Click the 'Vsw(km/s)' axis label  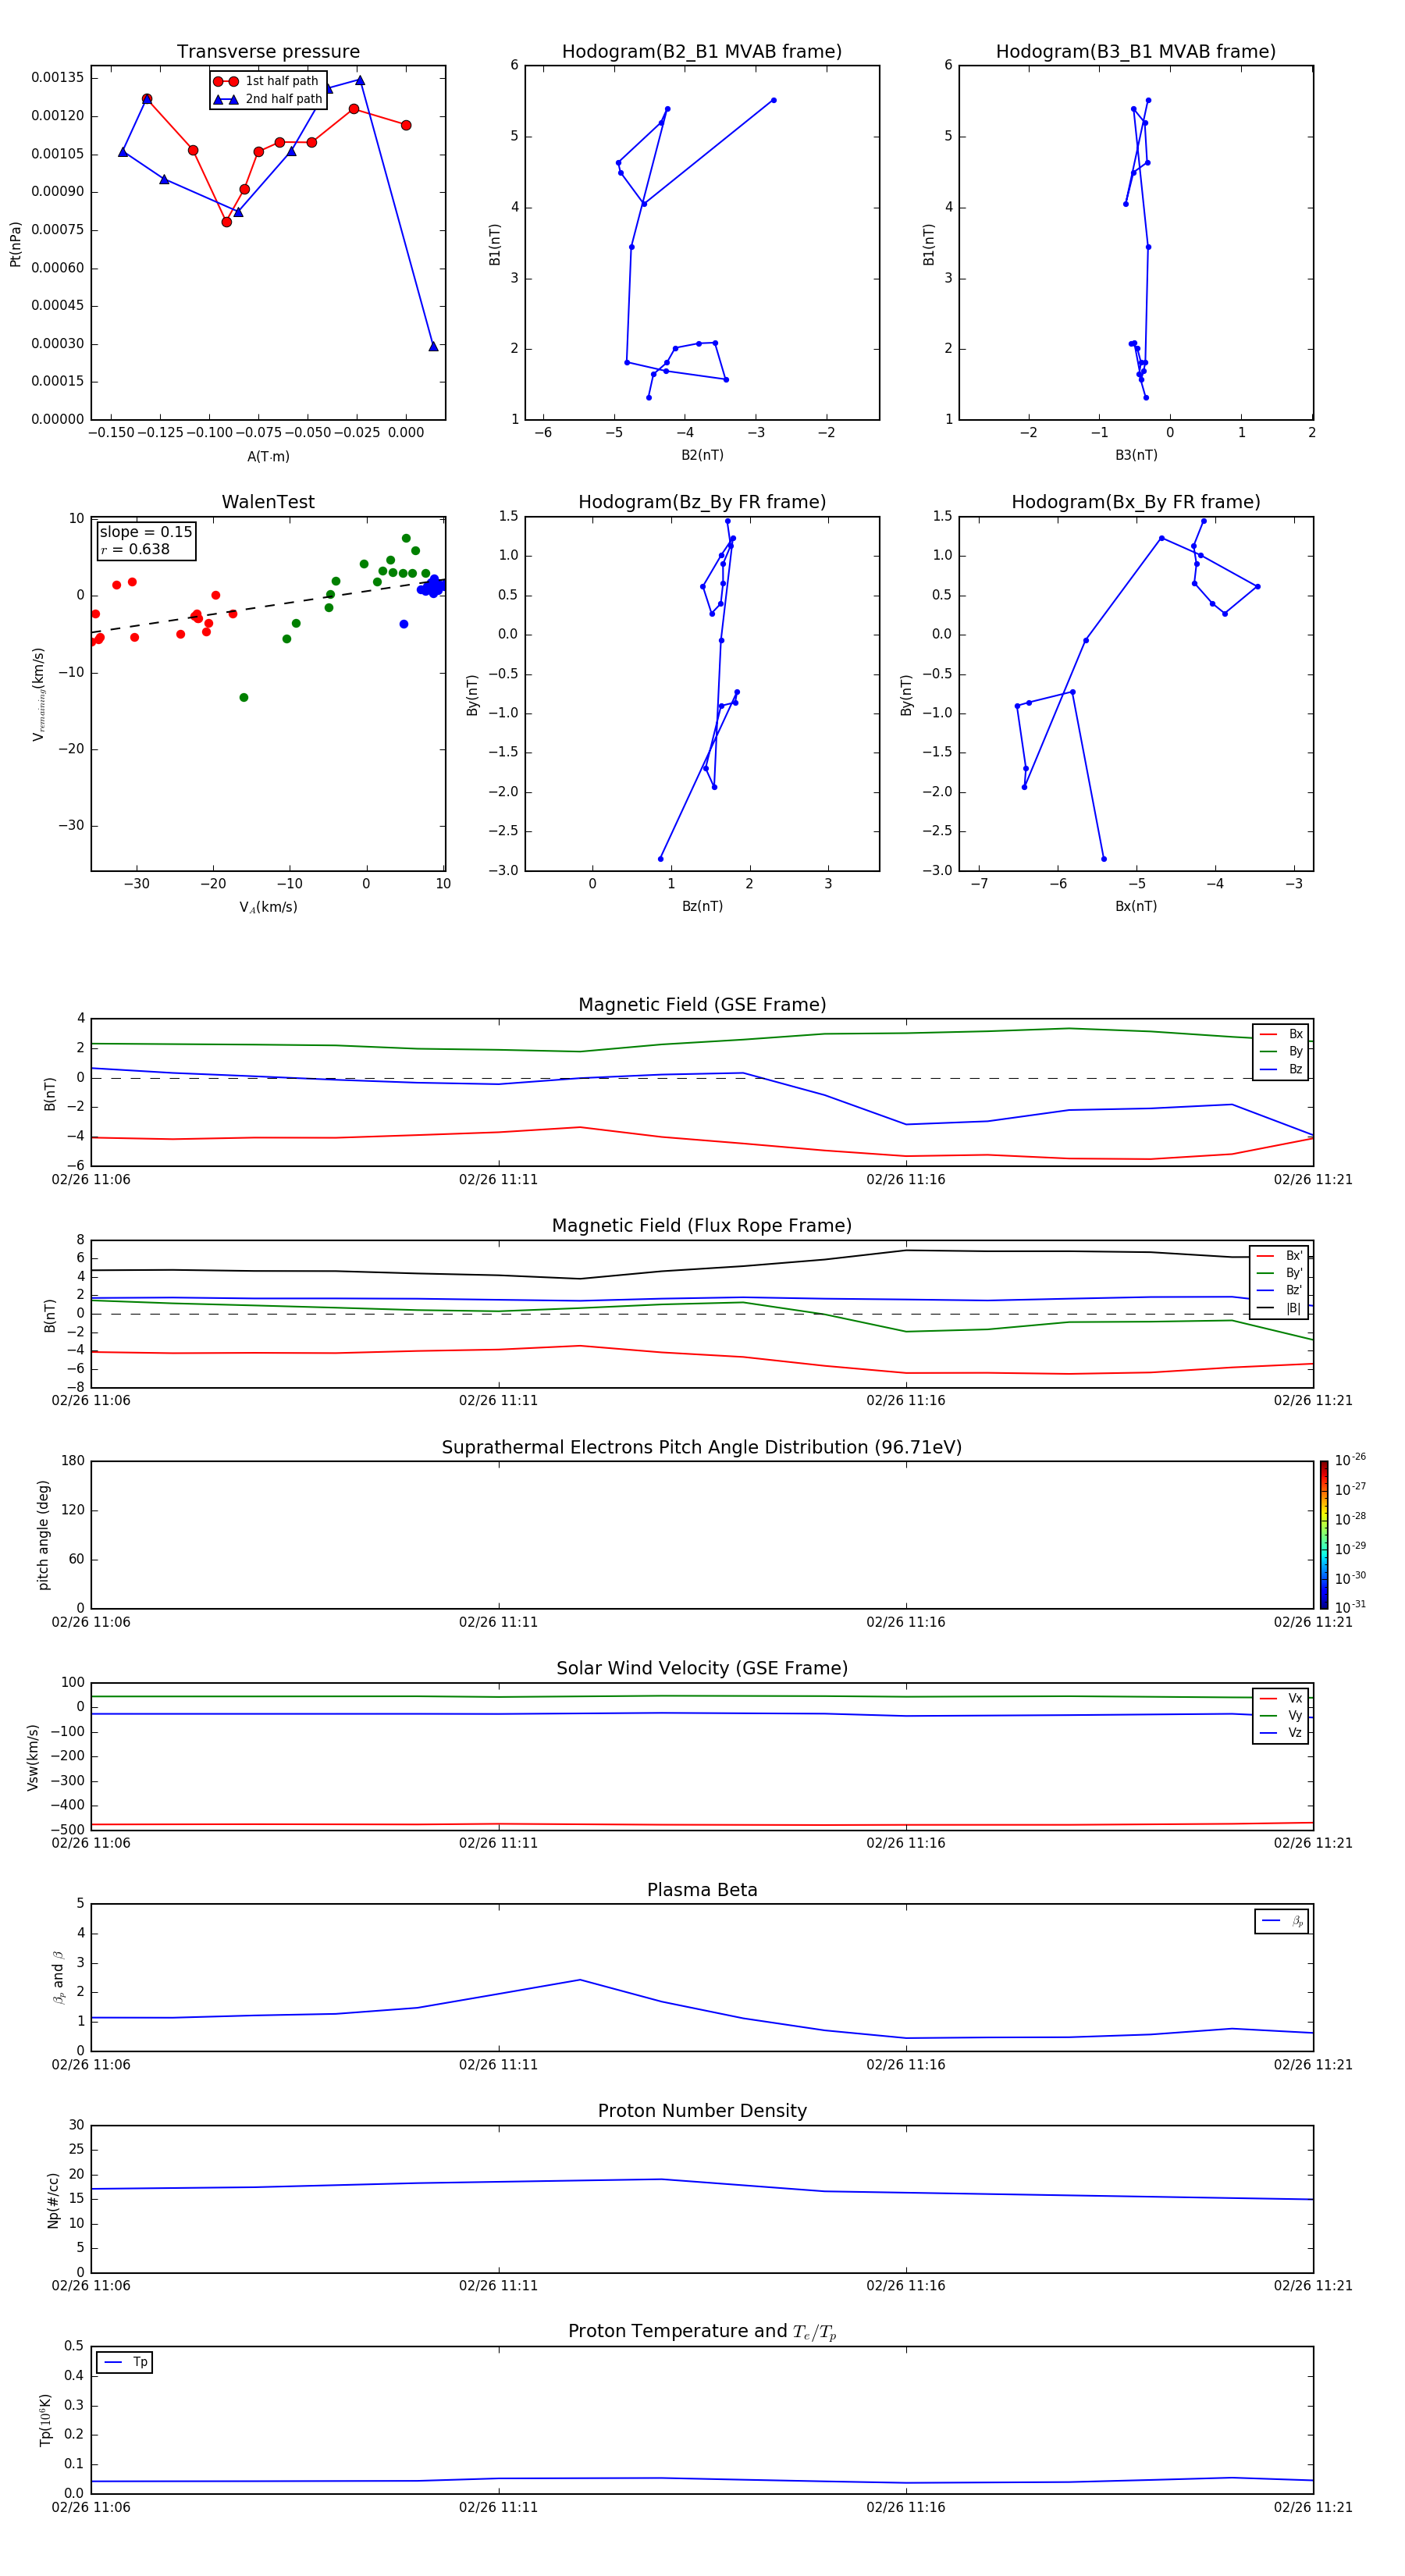(33, 1757)
